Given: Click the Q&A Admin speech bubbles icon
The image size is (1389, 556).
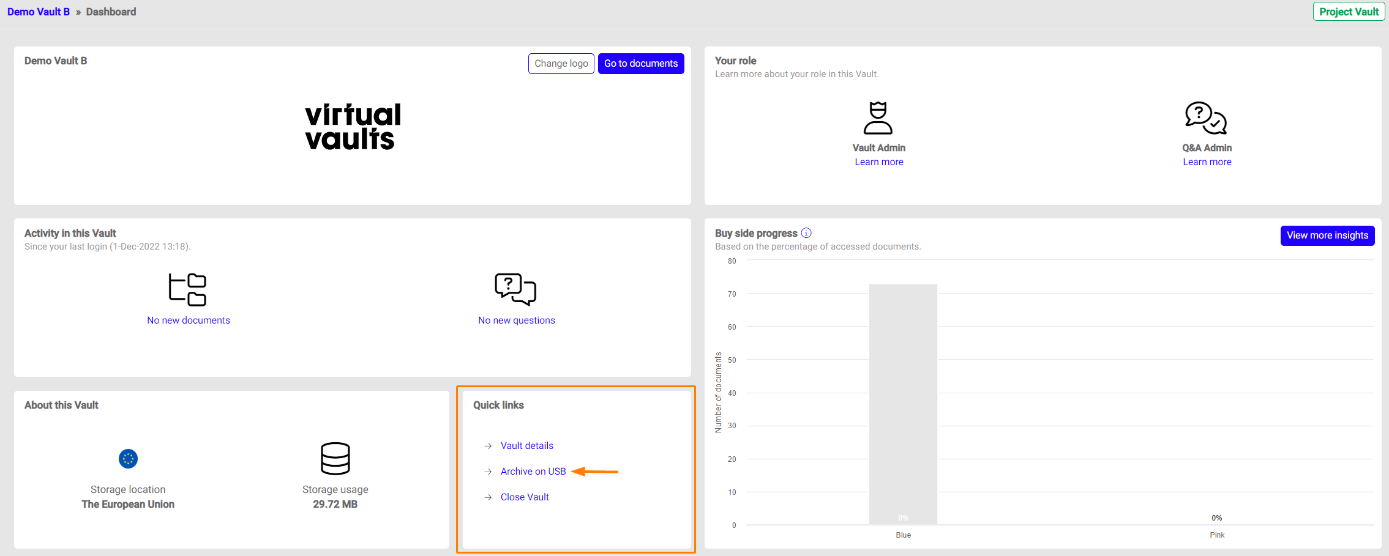Looking at the screenshot, I should (1205, 118).
